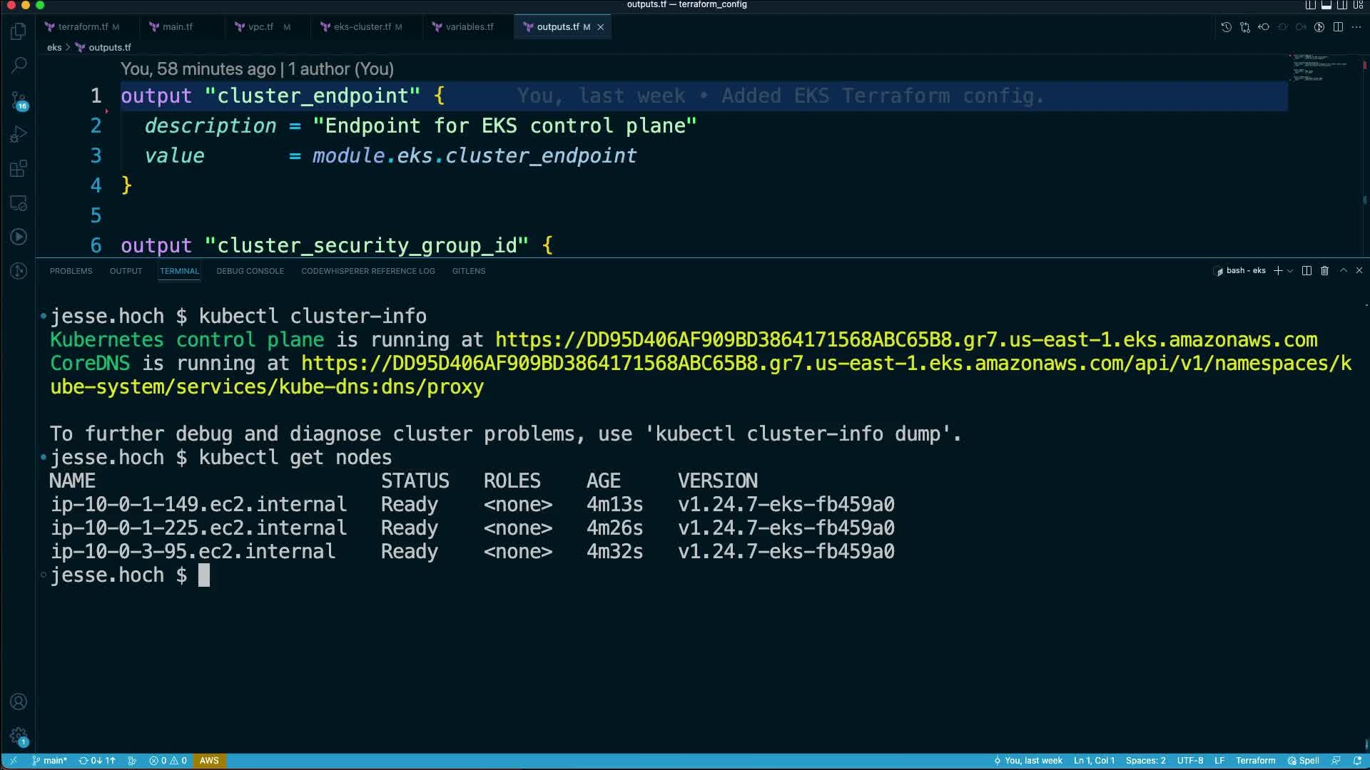The image size is (1370, 770).
Task: Toggle primary sidebar layout button
Action: pyautogui.click(x=1311, y=5)
